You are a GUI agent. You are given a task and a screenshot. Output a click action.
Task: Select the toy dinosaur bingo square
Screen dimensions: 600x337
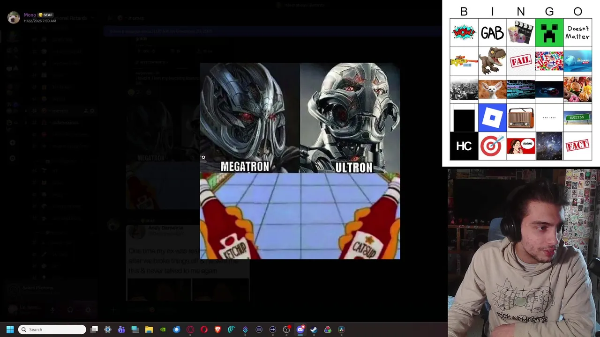tap(492, 61)
